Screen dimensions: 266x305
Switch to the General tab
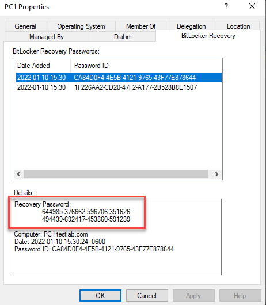[x=25, y=26]
